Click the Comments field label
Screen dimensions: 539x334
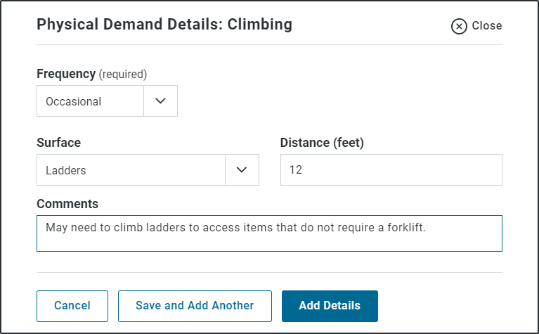(x=67, y=204)
